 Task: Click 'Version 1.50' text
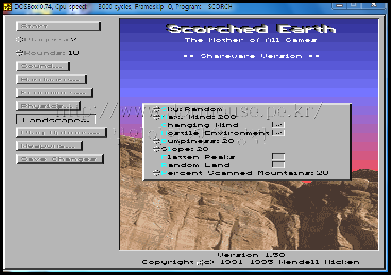[251, 255]
